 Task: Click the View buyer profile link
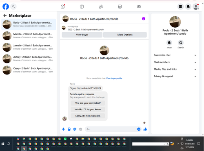(x=114, y=78)
